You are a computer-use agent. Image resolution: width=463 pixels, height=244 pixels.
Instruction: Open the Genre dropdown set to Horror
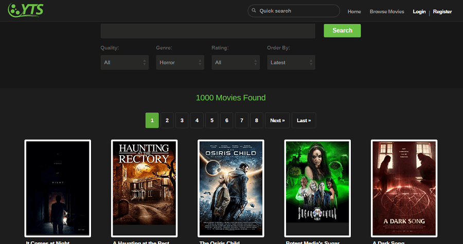[180, 63]
